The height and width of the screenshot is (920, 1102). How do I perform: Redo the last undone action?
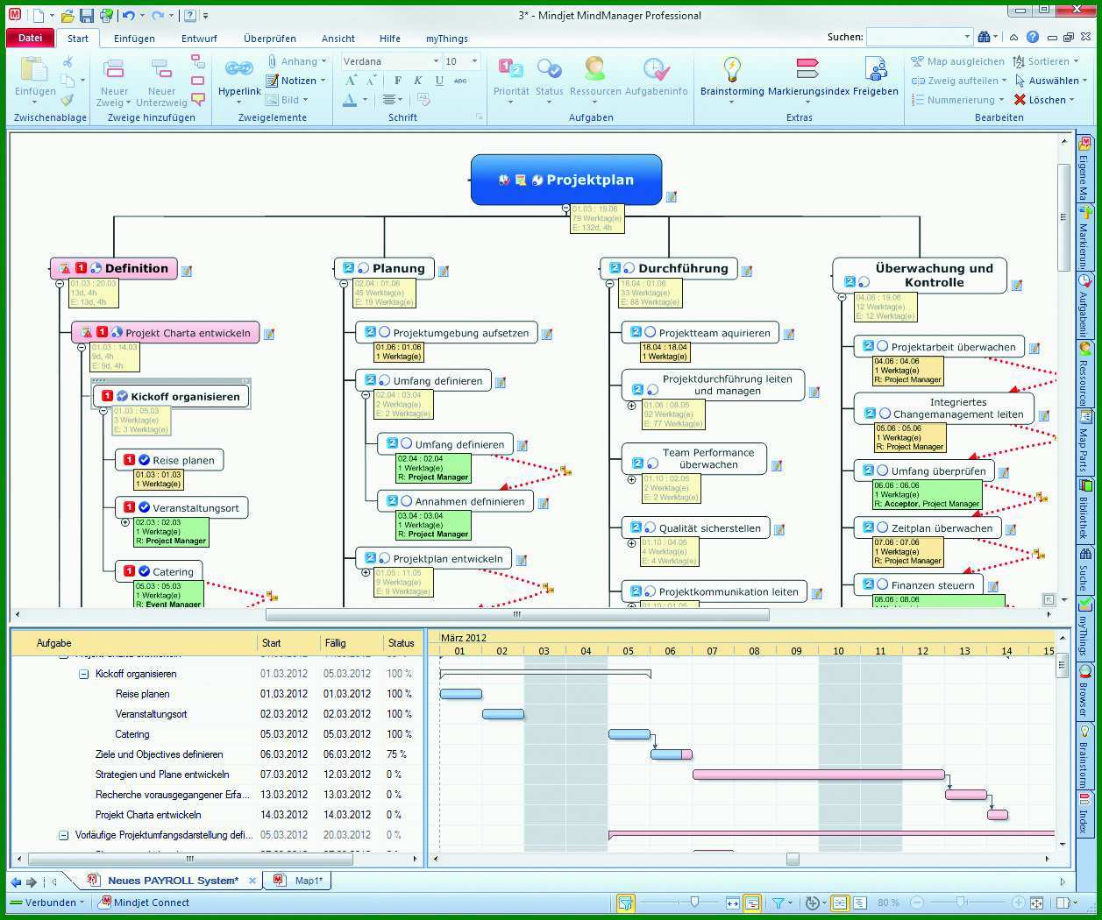pos(157,15)
